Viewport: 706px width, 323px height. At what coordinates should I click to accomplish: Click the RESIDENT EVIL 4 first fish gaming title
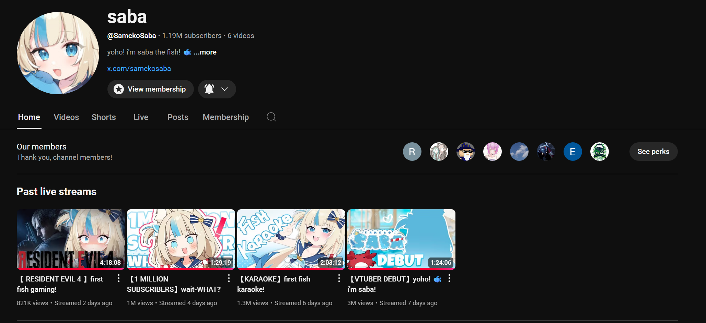coord(60,284)
